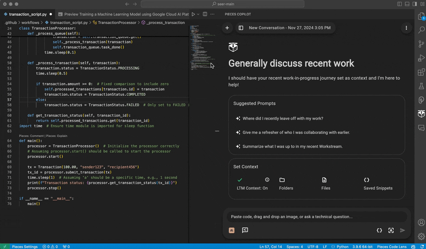Click the LTM Context info icon
Image resolution: width=426 pixels, height=249 pixels.
click(x=267, y=180)
